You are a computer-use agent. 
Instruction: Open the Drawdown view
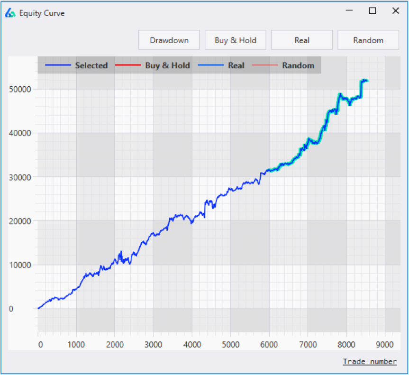169,40
